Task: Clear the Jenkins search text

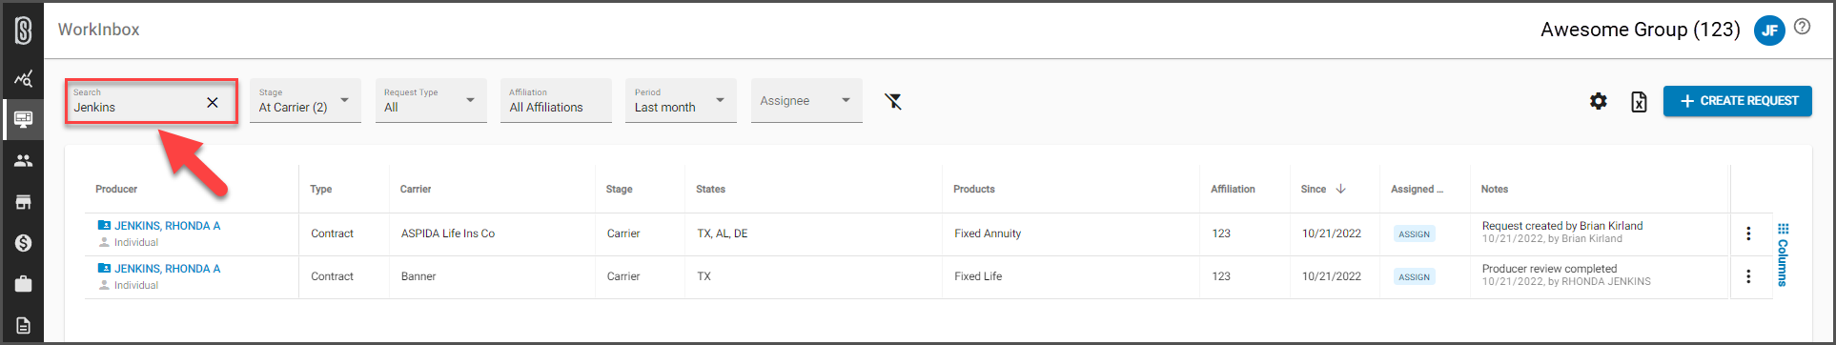Action: point(213,103)
